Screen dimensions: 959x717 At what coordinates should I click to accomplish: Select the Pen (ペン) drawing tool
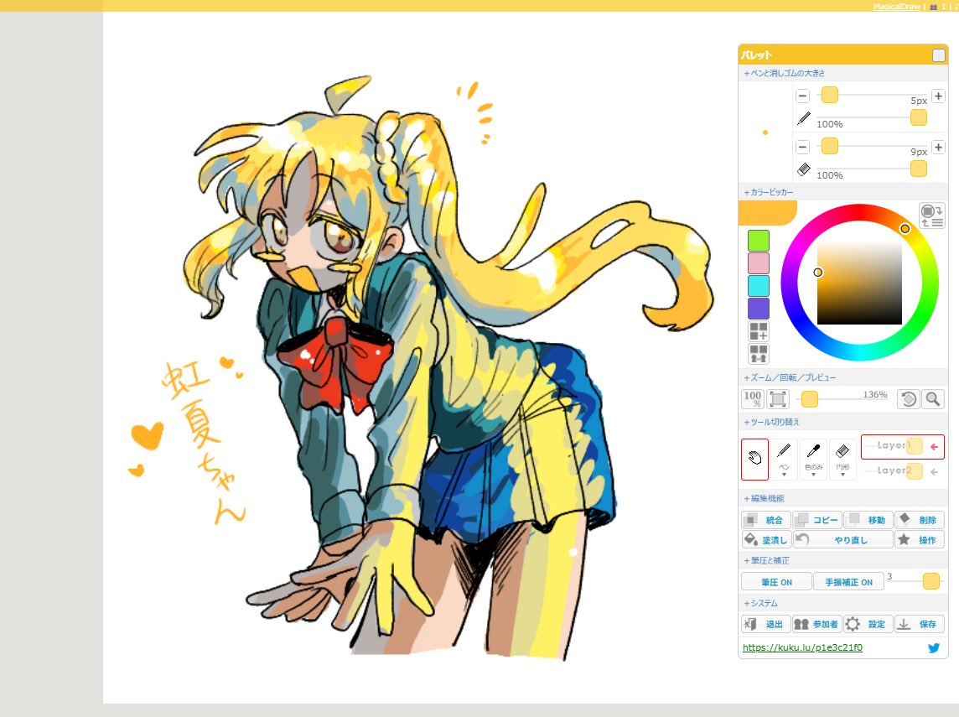(x=784, y=451)
